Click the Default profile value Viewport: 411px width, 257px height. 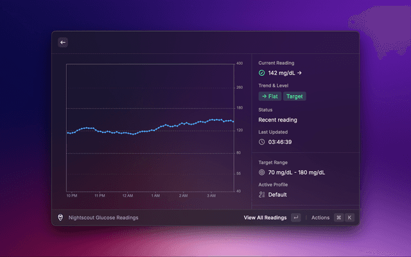[277, 195]
